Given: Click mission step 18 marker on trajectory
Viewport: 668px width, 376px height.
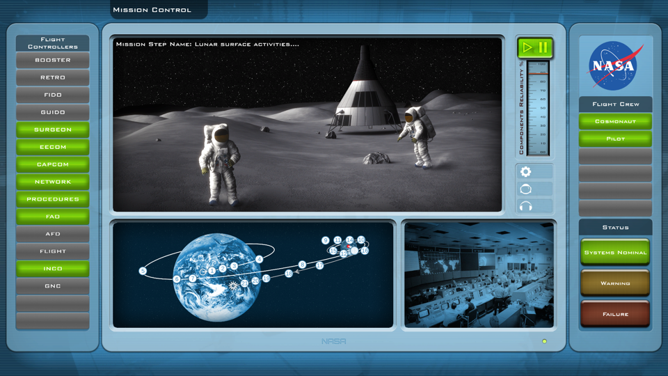Looking at the screenshot, I should (x=289, y=274).
